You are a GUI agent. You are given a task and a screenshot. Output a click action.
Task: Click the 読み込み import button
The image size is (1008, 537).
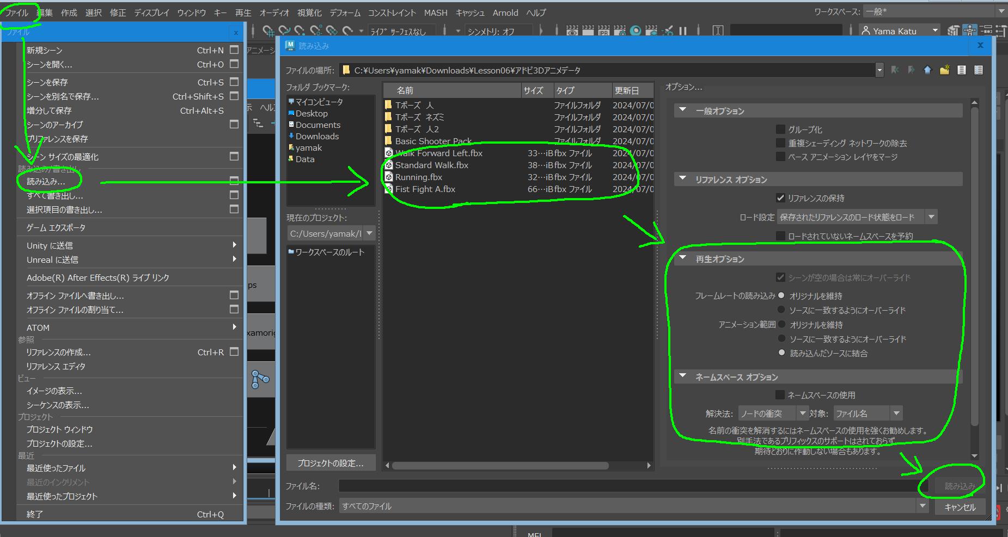960,486
